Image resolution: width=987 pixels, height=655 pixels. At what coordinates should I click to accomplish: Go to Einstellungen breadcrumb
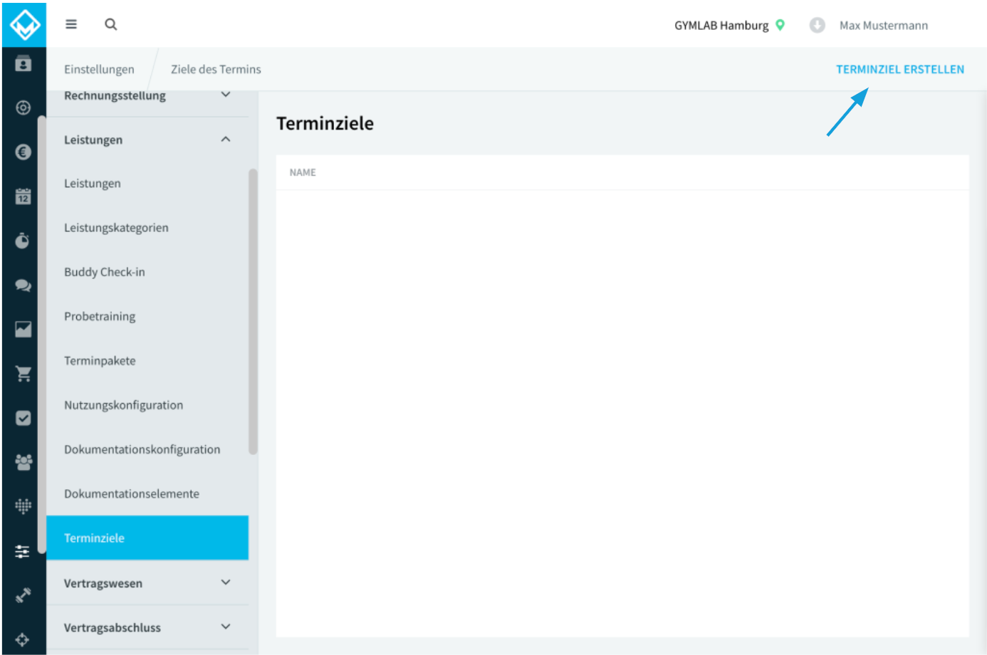(x=99, y=69)
